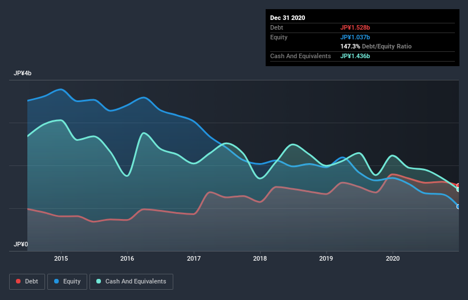Click the 147.3% Debt/Equity Ratio text

[376, 46]
